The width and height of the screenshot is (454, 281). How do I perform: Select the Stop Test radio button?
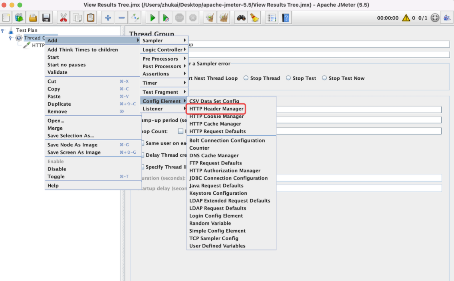[x=288, y=78]
